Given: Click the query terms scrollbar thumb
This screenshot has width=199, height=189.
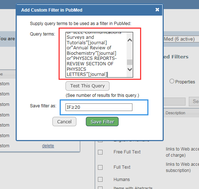Looking at the screenshot, I should pos(130,62).
